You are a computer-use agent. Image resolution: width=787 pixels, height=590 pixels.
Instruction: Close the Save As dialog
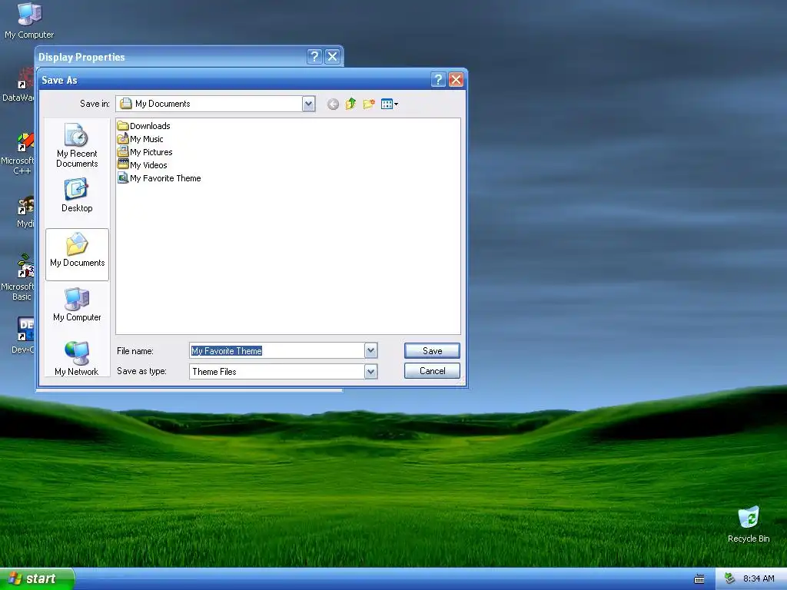[x=456, y=80]
